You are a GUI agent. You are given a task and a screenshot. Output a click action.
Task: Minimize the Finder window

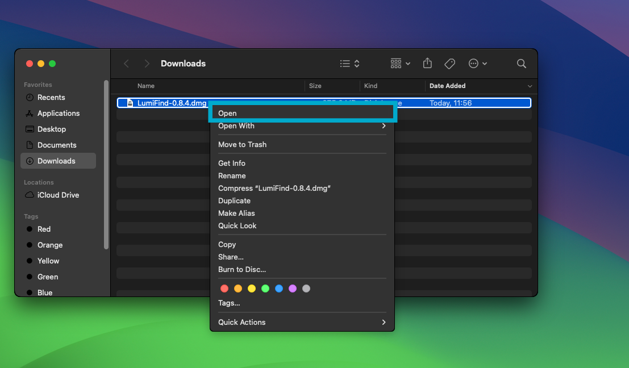[x=41, y=64]
